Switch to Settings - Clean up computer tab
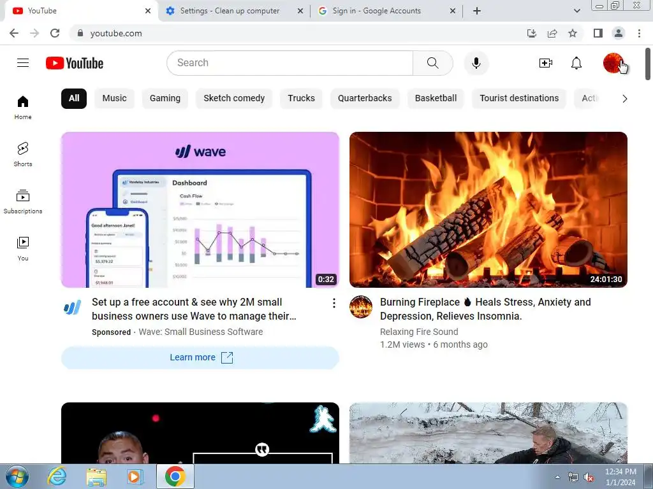The width and height of the screenshot is (653, 489). [x=230, y=11]
